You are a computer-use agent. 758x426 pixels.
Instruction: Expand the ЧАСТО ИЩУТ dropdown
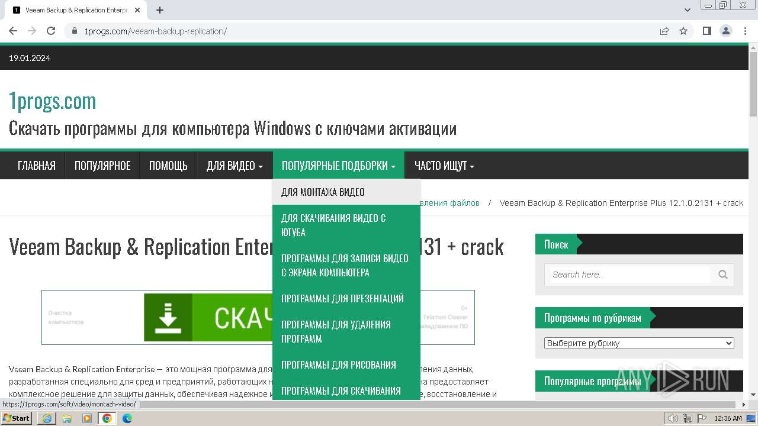(444, 166)
